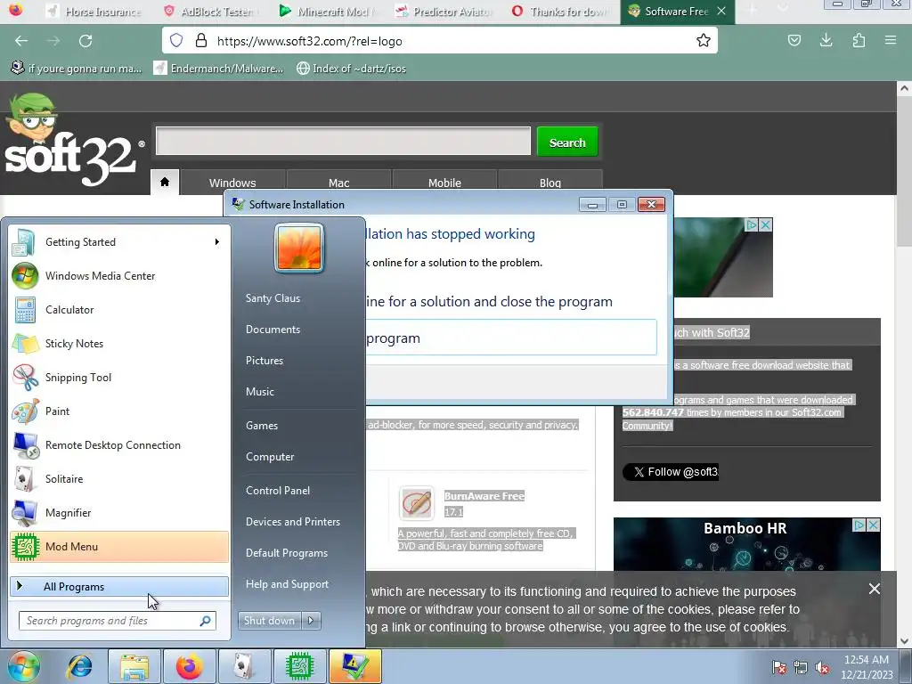This screenshot has height=684, width=912.
Task: Open the Firefox hamburger menu
Action: coord(891,40)
